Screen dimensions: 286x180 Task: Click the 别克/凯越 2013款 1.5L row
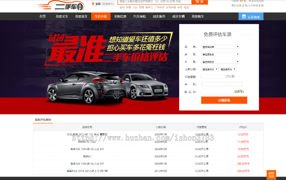(148, 134)
